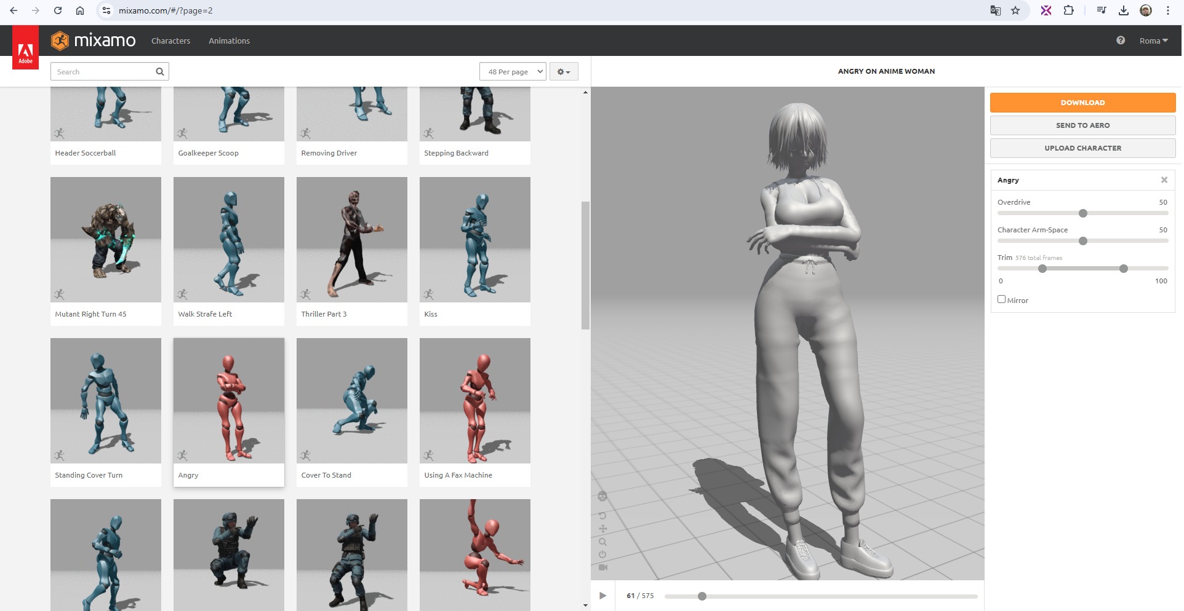Open the media control playlist icon
This screenshot has width=1184, height=611.
(1102, 10)
